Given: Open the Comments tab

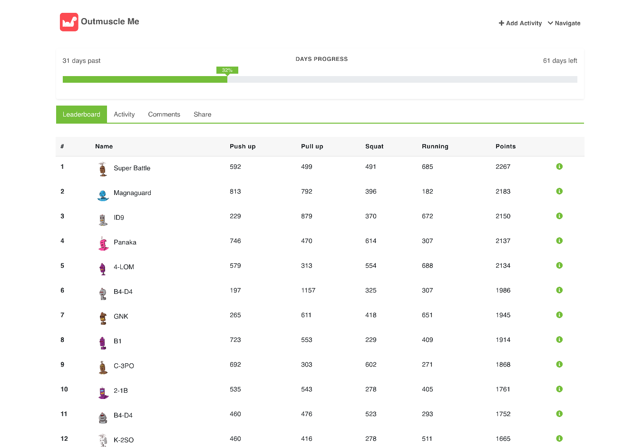Looking at the screenshot, I should click(x=164, y=115).
